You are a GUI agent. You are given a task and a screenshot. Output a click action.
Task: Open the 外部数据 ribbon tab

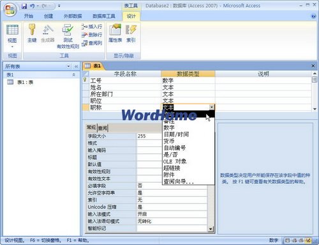pos(73,16)
